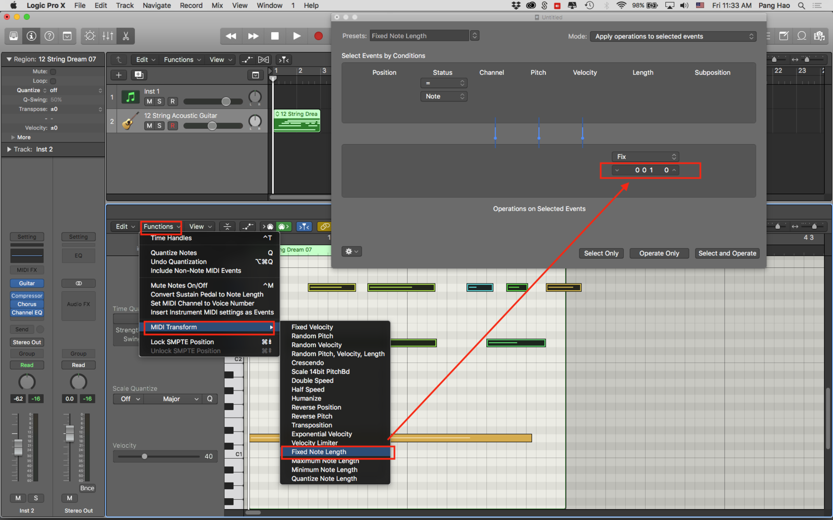Open the Smart Controls dial icon
The width and height of the screenshot is (833, 520).
pyautogui.click(x=90, y=36)
